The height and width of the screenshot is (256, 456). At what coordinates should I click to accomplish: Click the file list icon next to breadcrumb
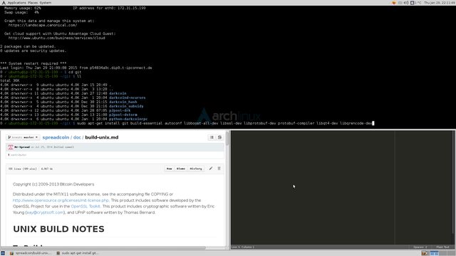tap(212, 137)
